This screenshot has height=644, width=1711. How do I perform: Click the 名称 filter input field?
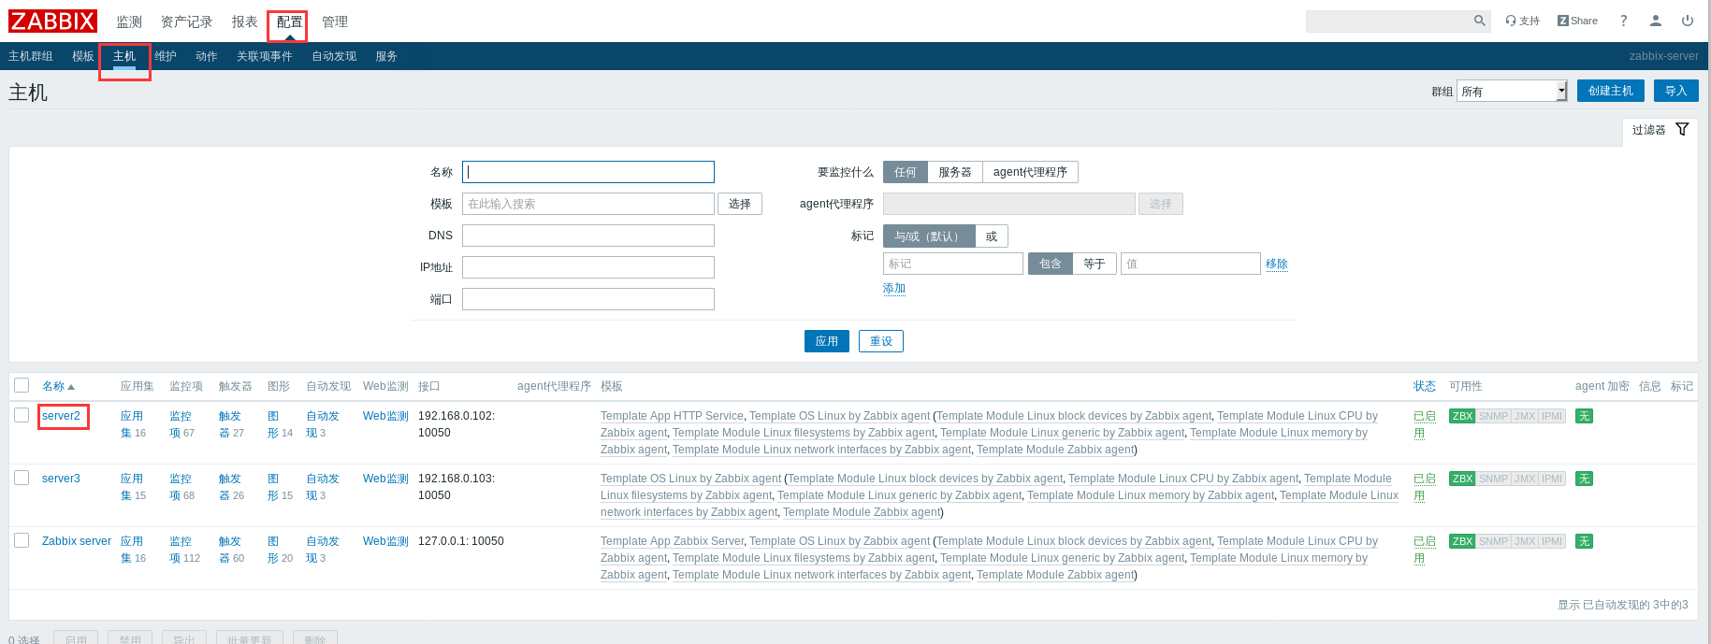(588, 172)
